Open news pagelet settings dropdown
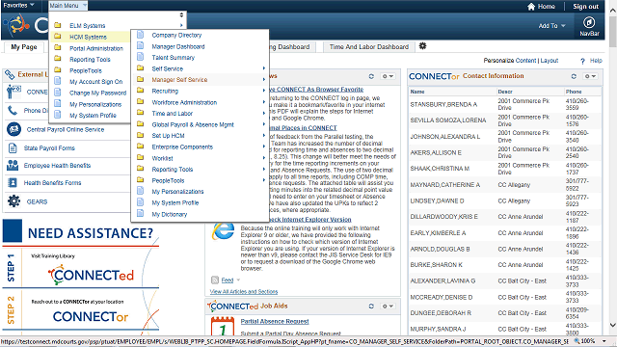 pos(388,76)
